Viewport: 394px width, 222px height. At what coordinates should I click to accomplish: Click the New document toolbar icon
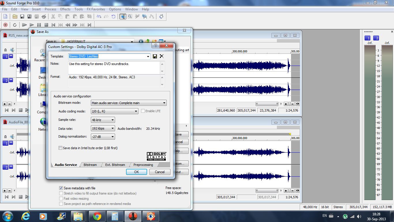[5, 16]
